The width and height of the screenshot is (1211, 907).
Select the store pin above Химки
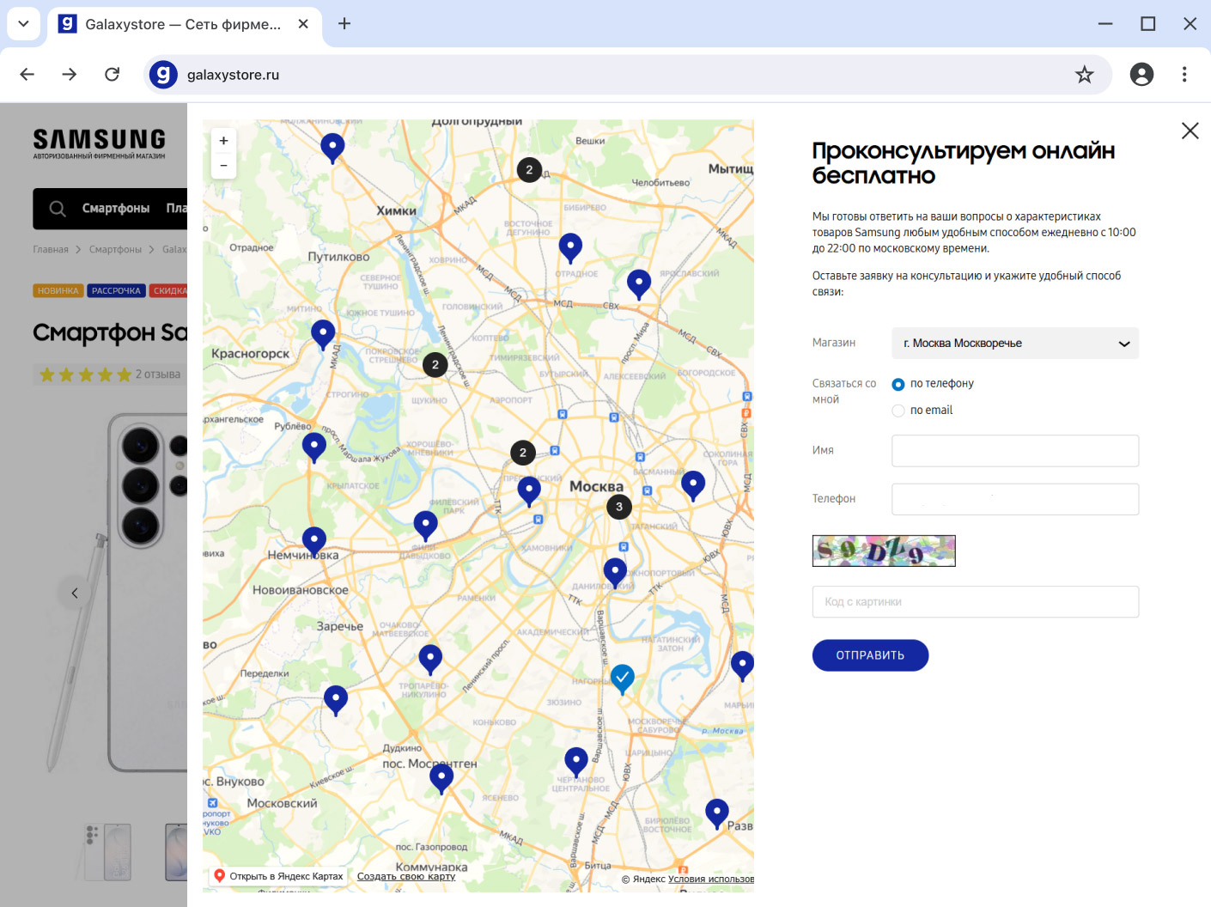pos(332,148)
